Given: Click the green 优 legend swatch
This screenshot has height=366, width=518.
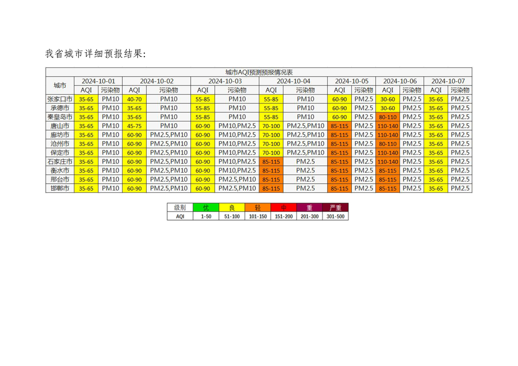Looking at the screenshot, I should pos(206,208).
